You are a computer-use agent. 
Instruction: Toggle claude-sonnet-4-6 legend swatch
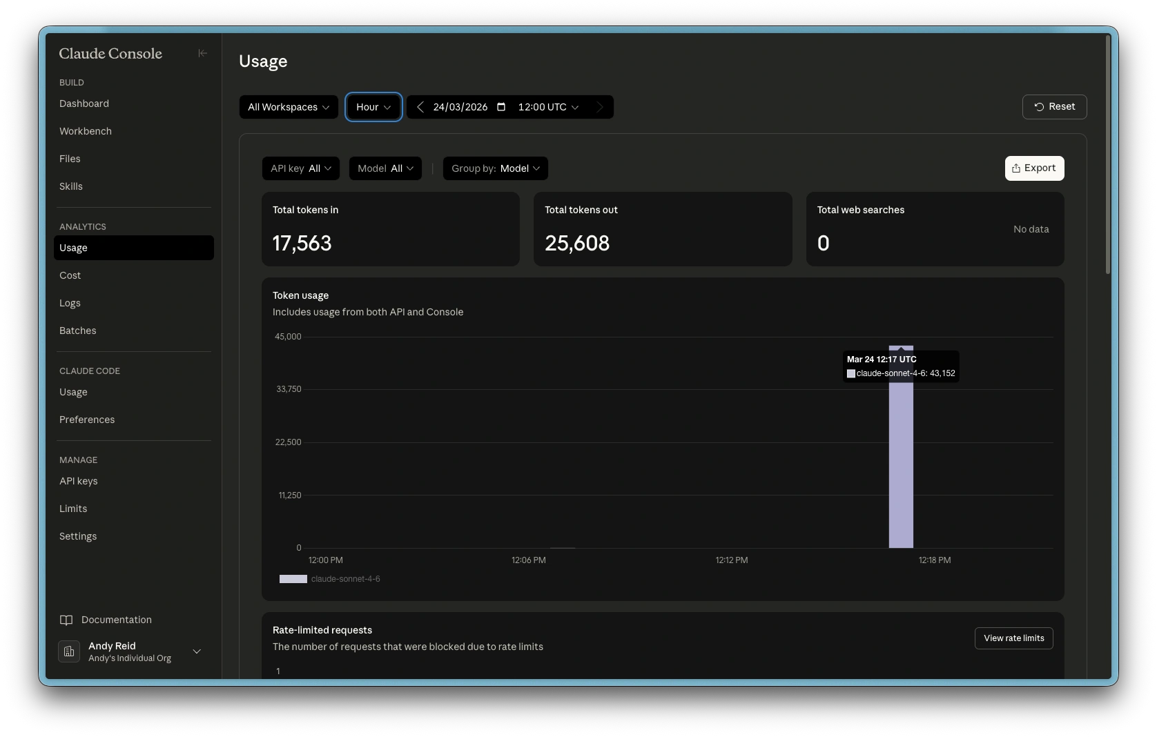coord(293,579)
